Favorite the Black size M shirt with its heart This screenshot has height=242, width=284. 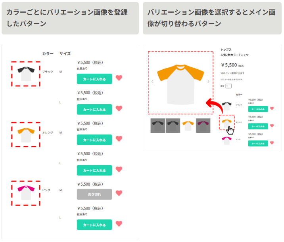tap(119, 78)
